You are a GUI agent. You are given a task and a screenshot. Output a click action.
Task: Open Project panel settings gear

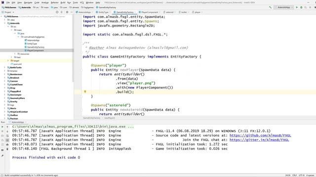click(67, 12)
